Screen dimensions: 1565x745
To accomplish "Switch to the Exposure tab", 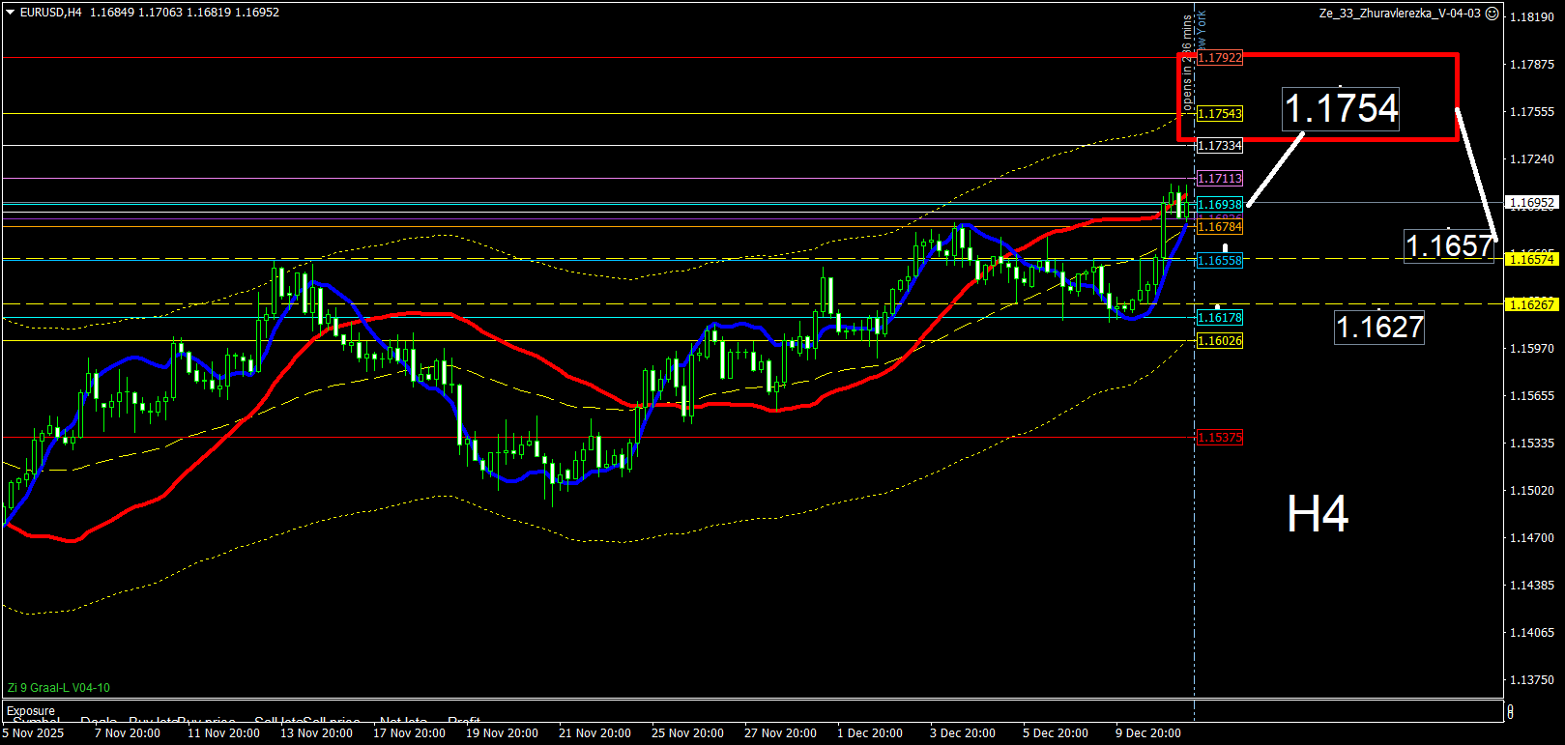I will click(x=31, y=711).
